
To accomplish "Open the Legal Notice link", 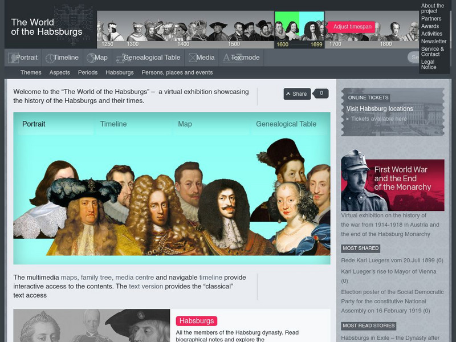I will 429,64.
